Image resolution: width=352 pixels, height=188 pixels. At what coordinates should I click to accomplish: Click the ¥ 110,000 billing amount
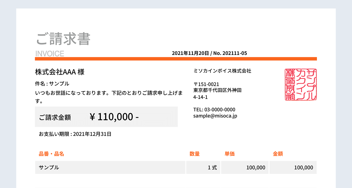pos(114,117)
